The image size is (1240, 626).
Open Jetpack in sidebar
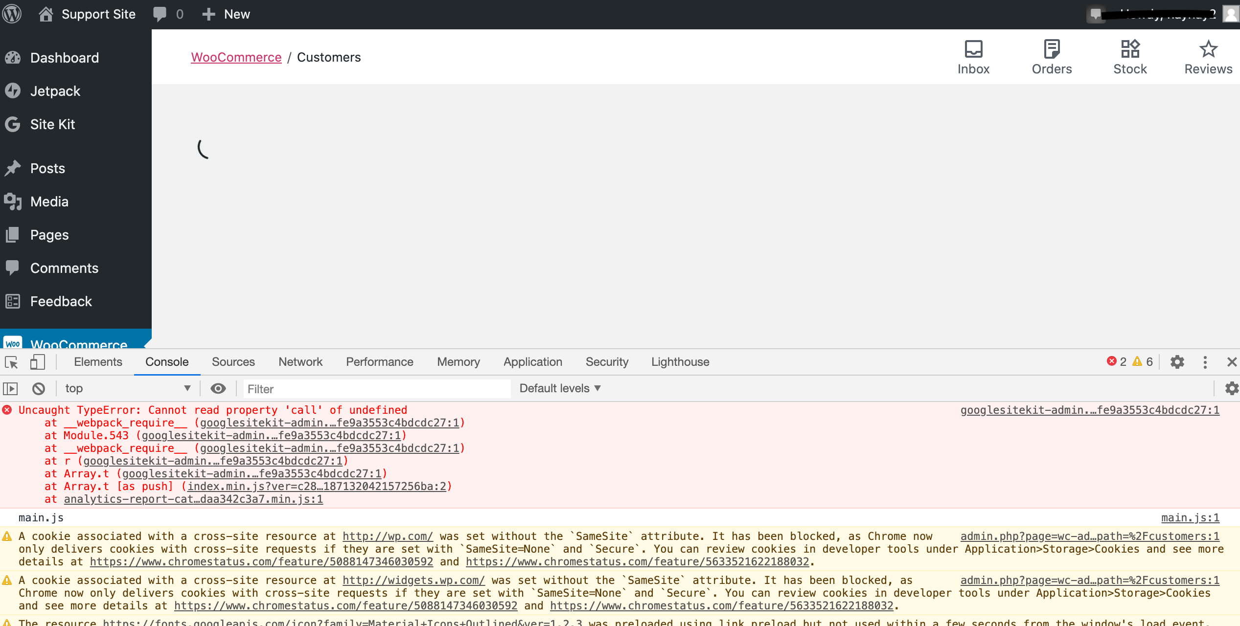[55, 91]
